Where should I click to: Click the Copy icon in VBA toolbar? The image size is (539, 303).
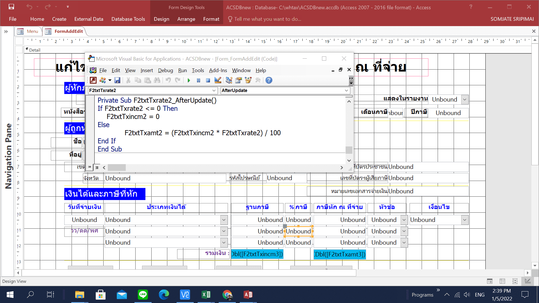[138, 80]
